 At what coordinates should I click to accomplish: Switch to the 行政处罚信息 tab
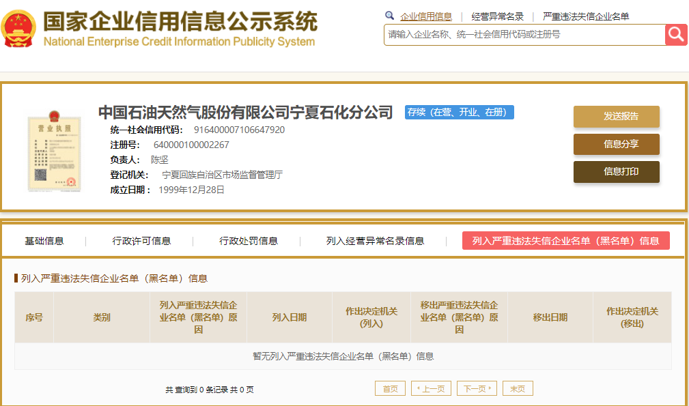pyautogui.click(x=249, y=241)
